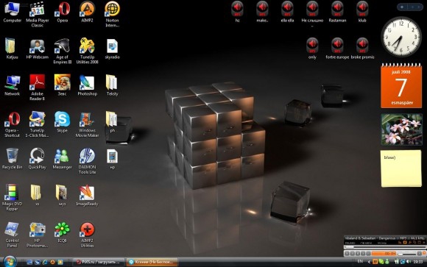Launch AIMP from the Quick Launch bar
The width and height of the screenshot is (427, 267).
[52, 262]
